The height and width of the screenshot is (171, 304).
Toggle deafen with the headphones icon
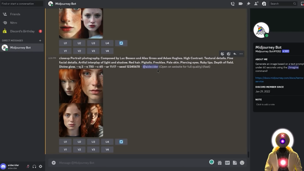pos(34,167)
